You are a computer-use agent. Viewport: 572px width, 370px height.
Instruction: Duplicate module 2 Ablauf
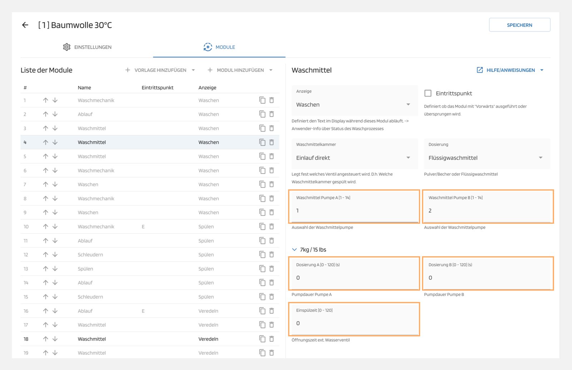click(262, 114)
